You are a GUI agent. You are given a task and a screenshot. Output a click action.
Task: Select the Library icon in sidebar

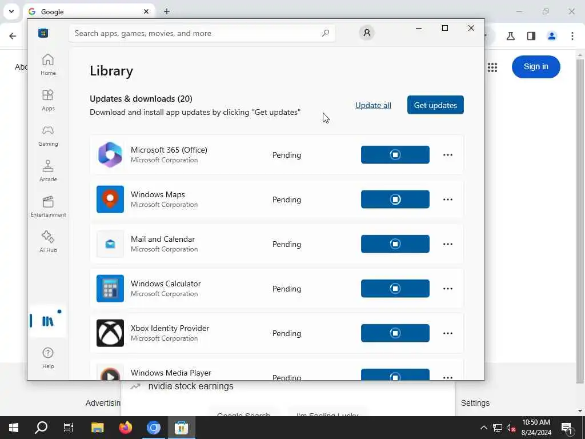coord(48,321)
